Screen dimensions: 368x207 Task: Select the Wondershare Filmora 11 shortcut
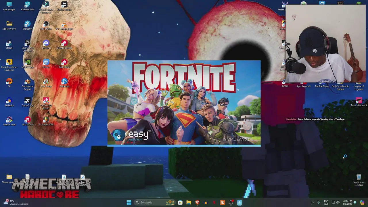tap(46, 7)
